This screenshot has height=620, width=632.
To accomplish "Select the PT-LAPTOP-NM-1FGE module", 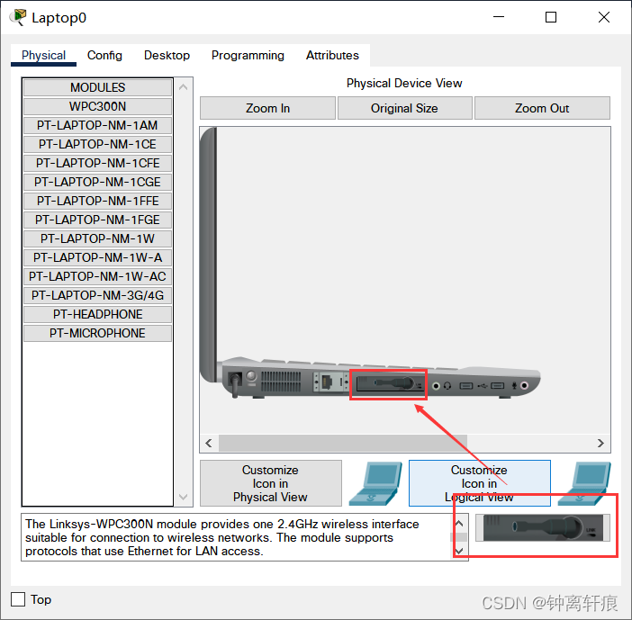I will (97, 220).
